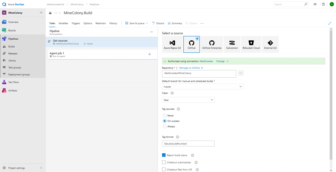The width and height of the screenshot is (336, 172).
Task: Open Manage on GitHub link
Action: [191, 68]
